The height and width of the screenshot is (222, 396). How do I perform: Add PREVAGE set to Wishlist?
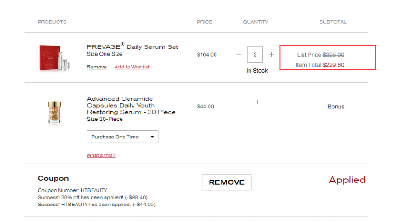132,67
